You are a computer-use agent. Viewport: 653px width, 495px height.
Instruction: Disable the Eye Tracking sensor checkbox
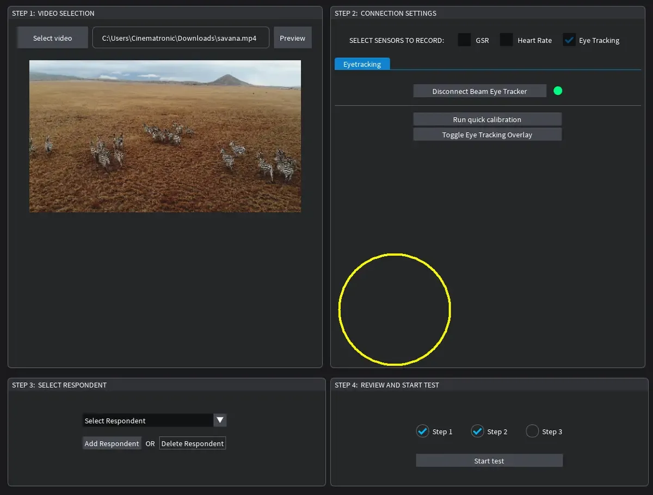569,40
